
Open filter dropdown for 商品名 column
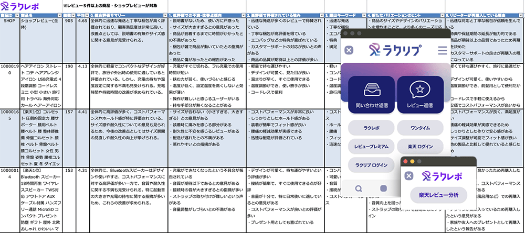tap(60, 16)
